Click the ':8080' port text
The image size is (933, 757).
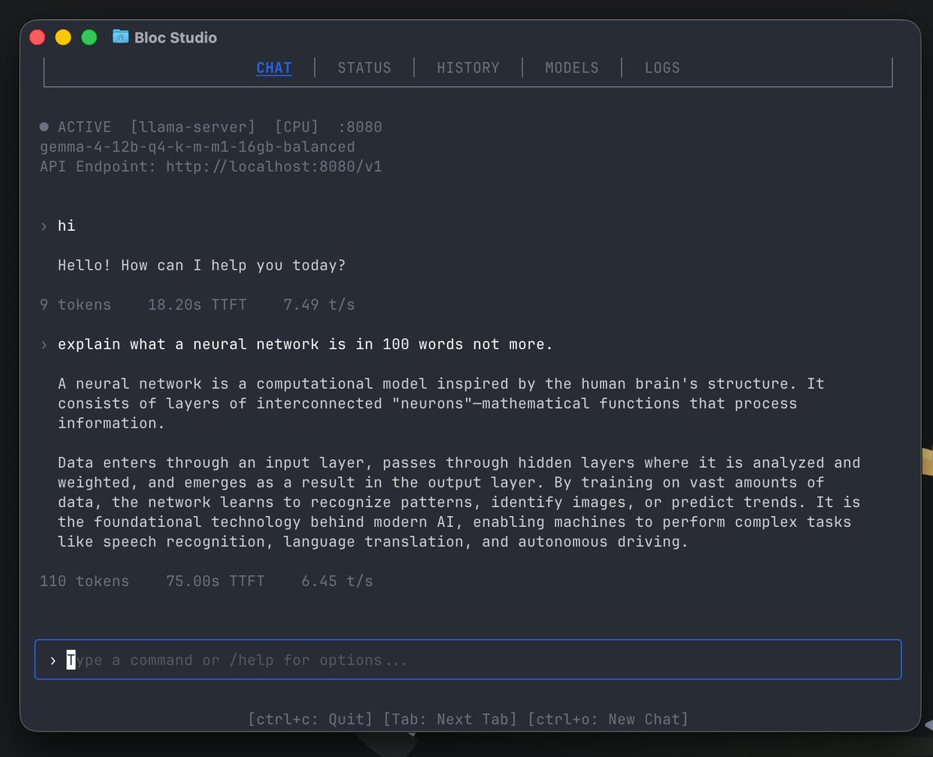click(x=360, y=127)
